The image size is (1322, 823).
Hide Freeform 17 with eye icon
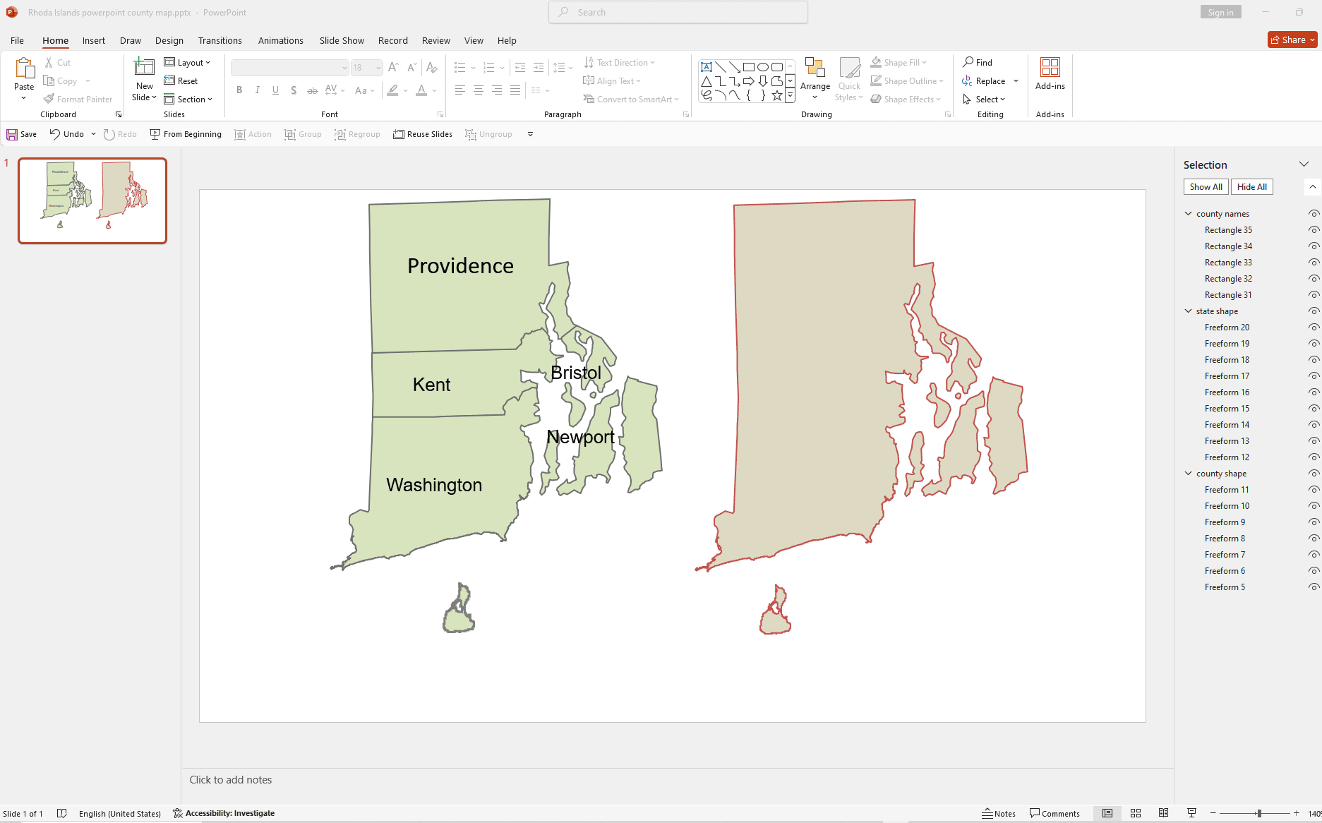point(1313,376)
